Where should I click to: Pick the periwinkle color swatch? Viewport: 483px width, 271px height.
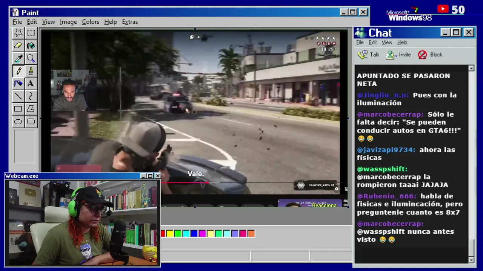tap(235, 234)
